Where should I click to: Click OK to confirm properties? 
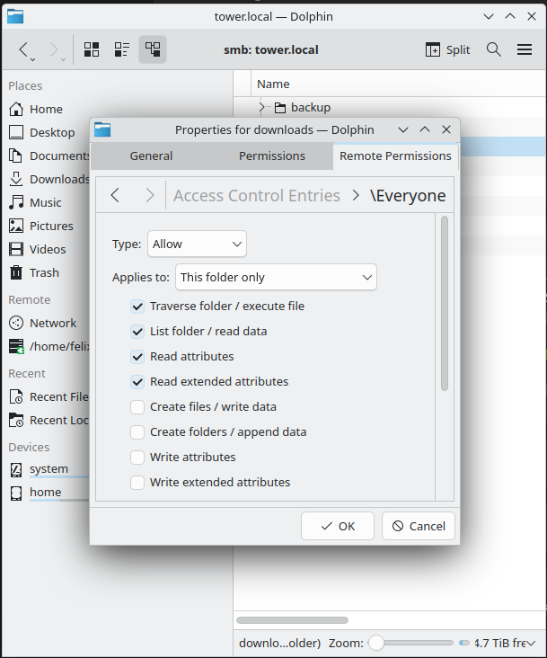click(338, 526)
